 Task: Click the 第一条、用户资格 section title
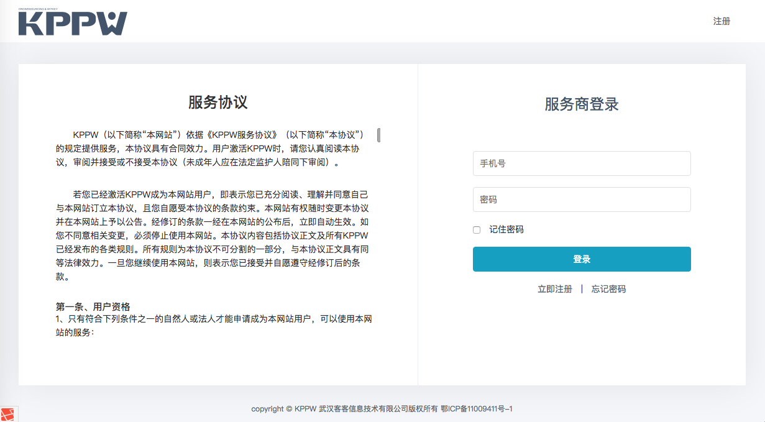93,306
